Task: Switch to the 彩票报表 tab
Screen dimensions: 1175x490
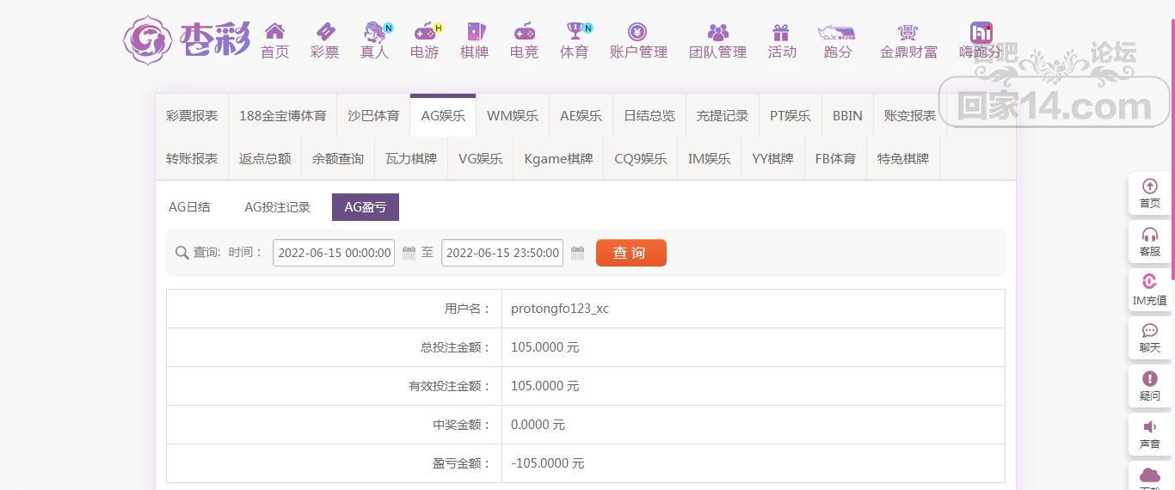Action: tap(192, 115)
